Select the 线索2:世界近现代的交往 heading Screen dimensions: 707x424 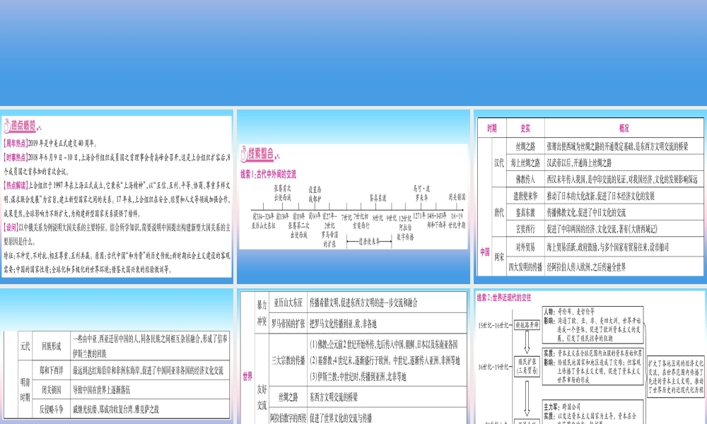point(507,297)
